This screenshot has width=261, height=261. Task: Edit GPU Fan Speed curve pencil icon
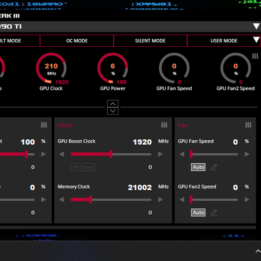[214, 167]
